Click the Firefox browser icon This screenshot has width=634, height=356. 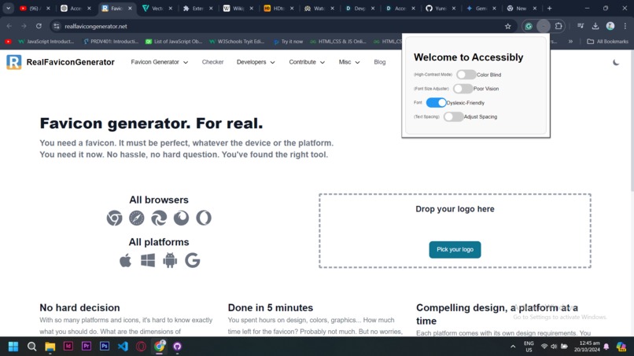pos(181,218)
